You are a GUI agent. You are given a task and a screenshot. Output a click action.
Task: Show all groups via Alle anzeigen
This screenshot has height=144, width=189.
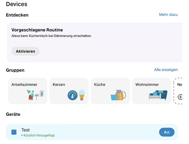tap(166, 70)
